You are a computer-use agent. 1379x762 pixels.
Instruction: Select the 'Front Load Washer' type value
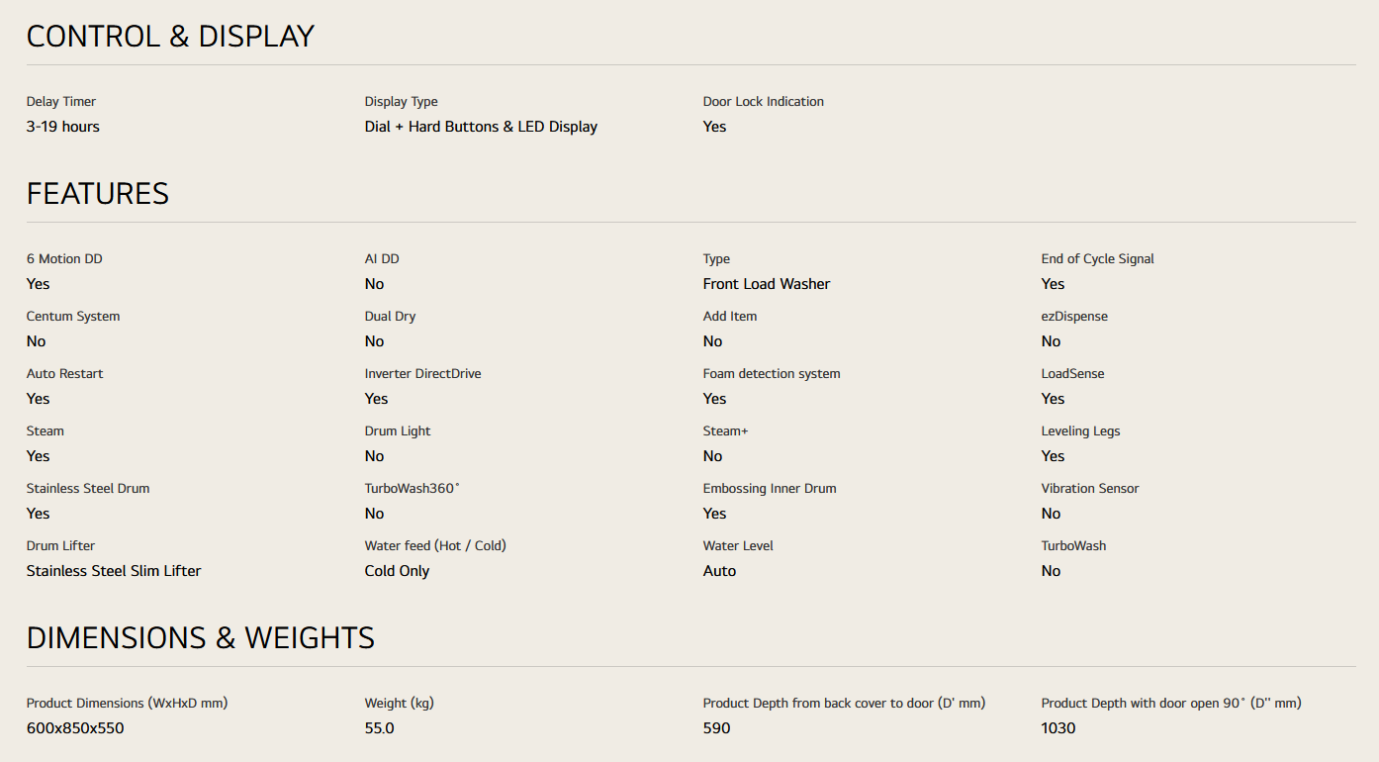(x=767, y=284)
